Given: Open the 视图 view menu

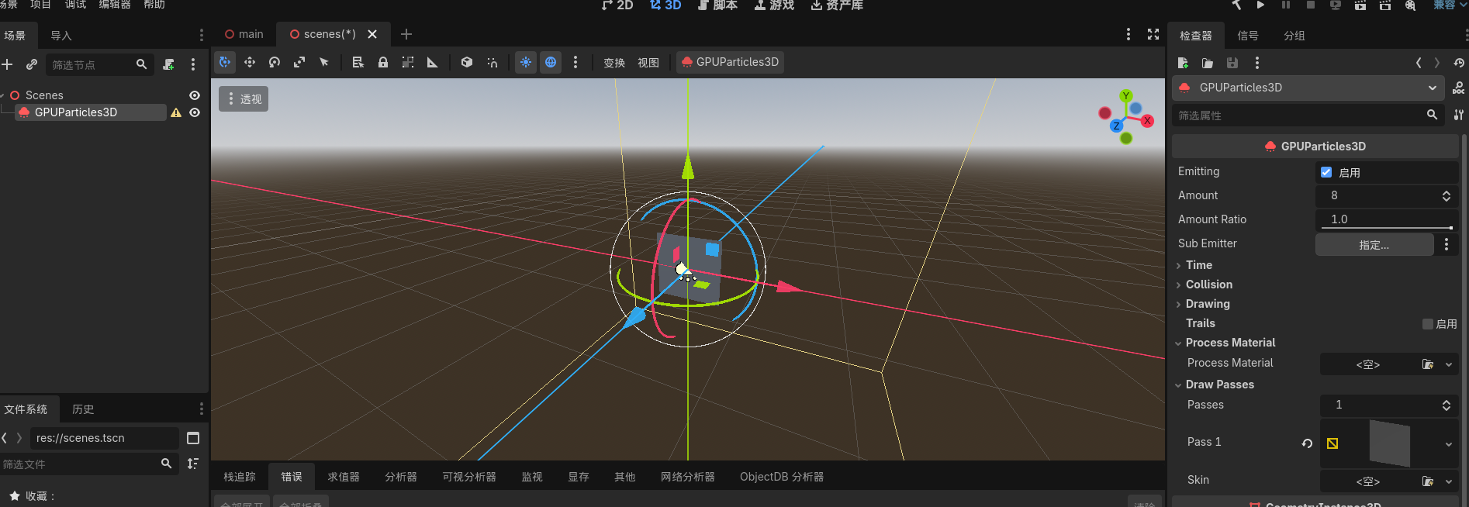Looking at the screenshot, I should click(648, 63).
